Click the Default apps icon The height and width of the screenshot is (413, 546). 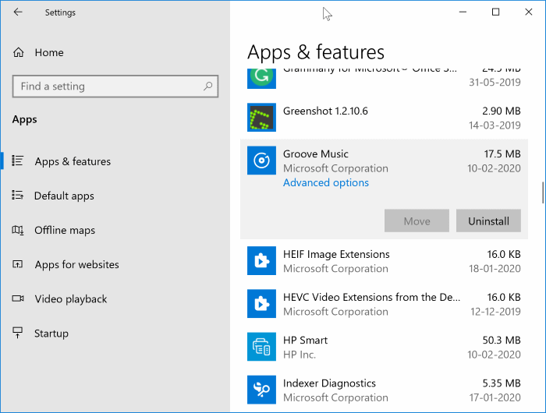(18, 195)
